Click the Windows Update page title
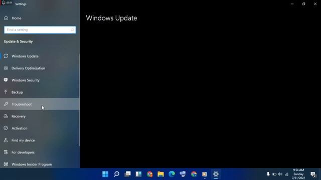This screenshot has height=180, width=321. [111, 18]
